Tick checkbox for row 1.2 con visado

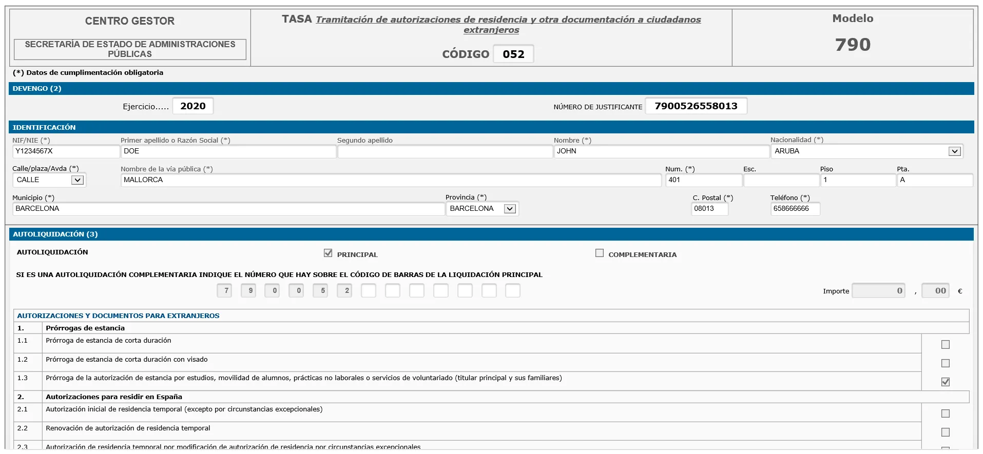tap(945, 363)
